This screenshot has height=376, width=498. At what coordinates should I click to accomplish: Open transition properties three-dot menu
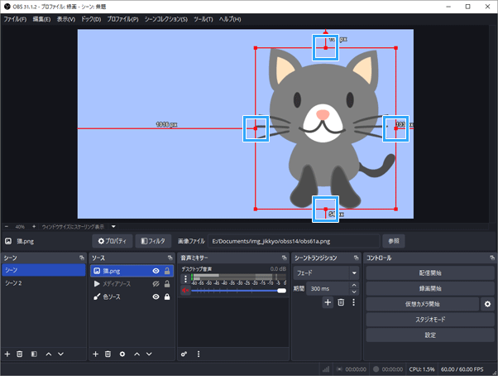[353, 302]
